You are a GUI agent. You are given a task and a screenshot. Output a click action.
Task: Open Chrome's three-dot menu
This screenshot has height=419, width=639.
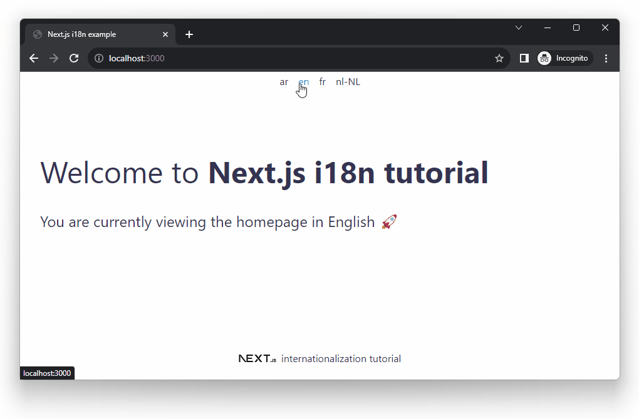[x=606, y=58]
